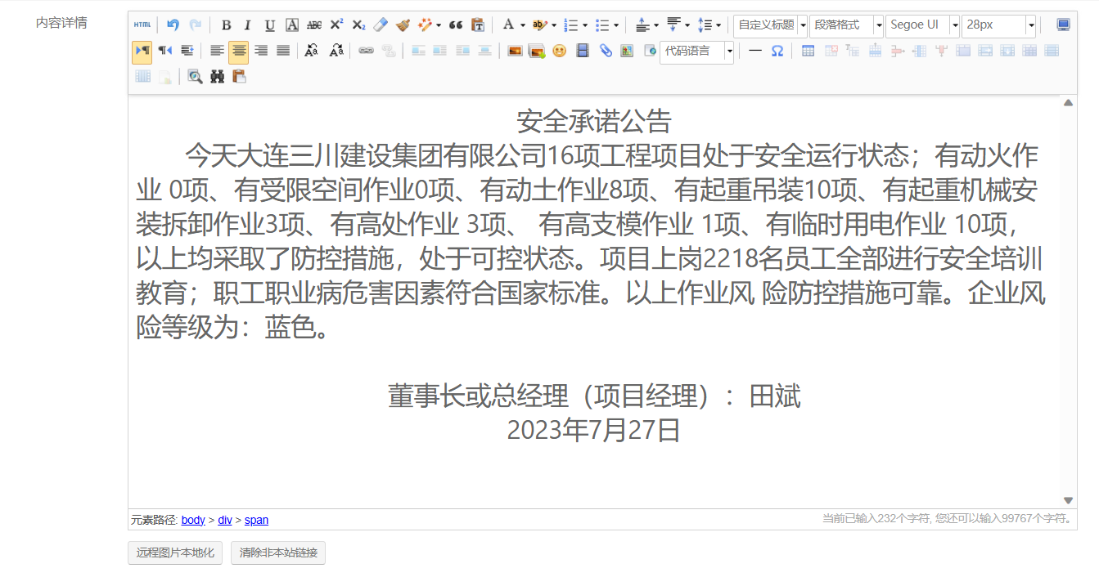Screen dimensions: 1099x577
Task: Align text to the right
Action: [x=261, y=51]
